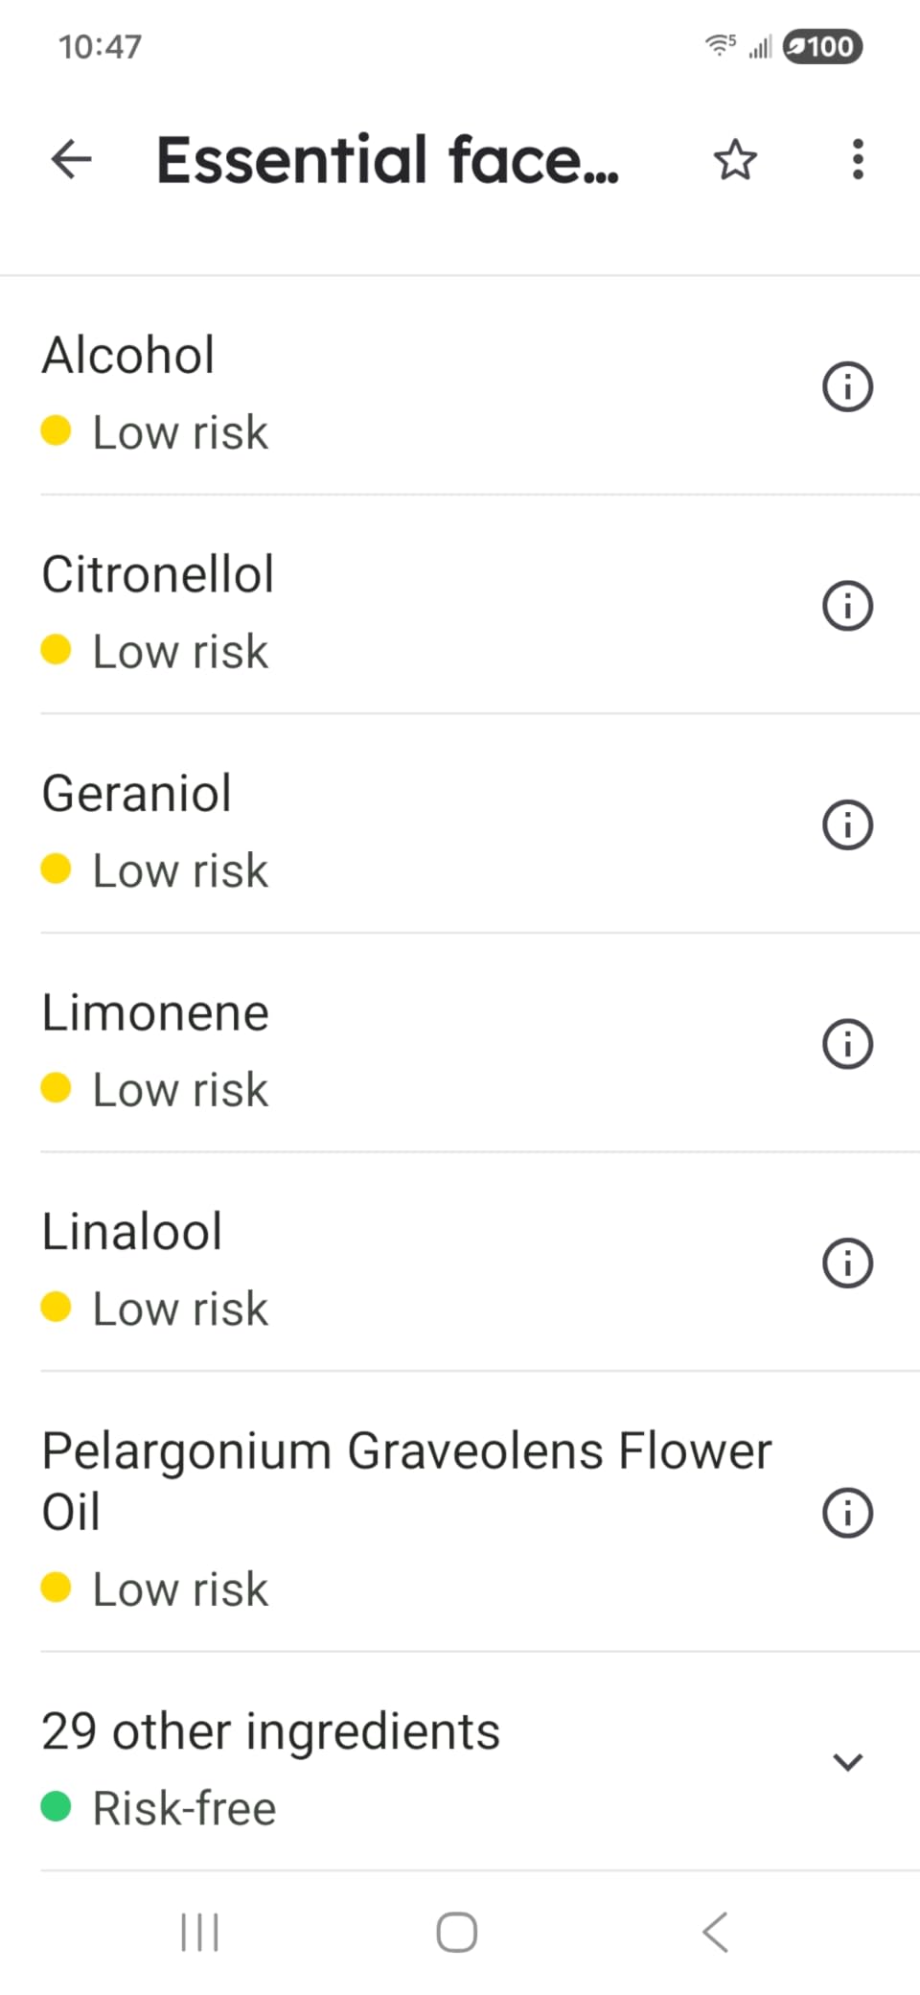
Task: Open Android recent apps button
Action: click(x=200, y=1932)
